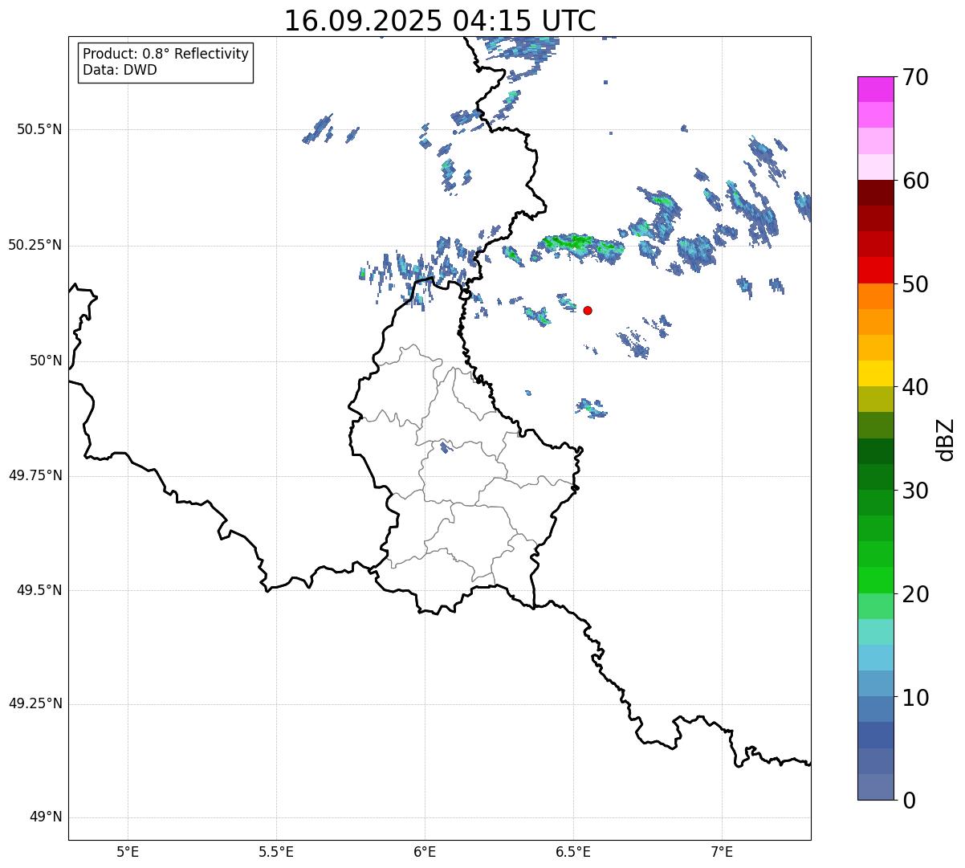Select the bright red swatch just above 50 dBZ
Image resolution: width=965 pixels, height=868 pixels.
point(875,270)
